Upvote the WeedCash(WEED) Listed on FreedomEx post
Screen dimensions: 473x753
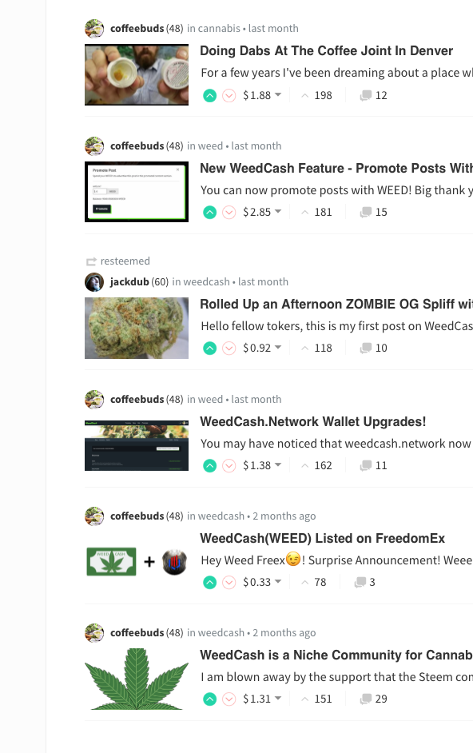click(x=210, y=583)
